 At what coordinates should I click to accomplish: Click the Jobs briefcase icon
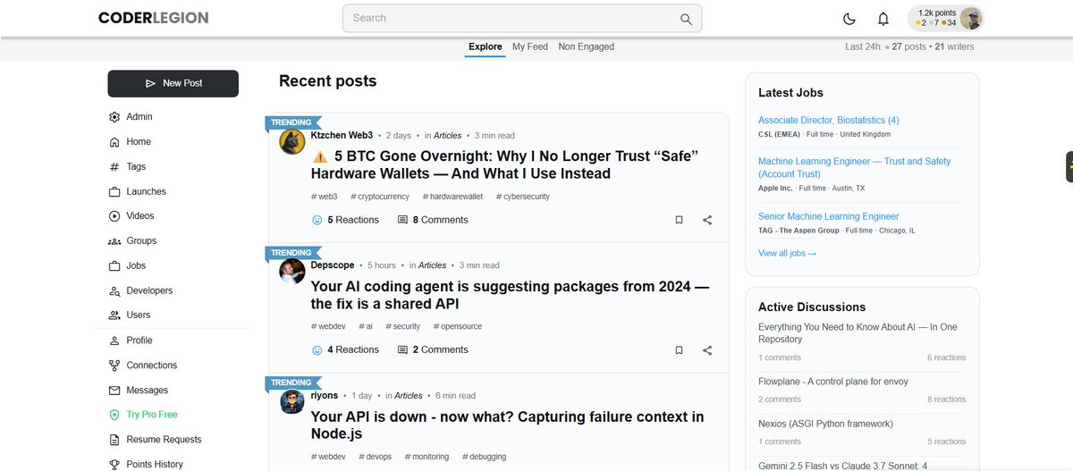pyautogui.click(x=114, y=266)
